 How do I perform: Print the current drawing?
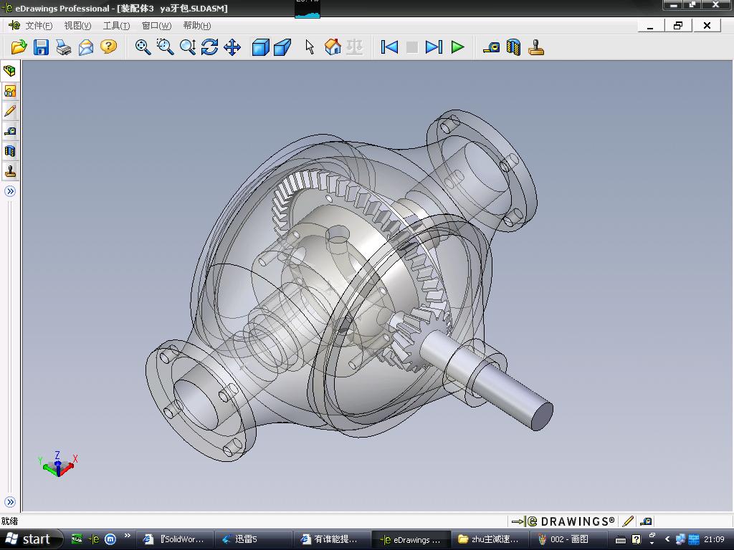[64, 47]
